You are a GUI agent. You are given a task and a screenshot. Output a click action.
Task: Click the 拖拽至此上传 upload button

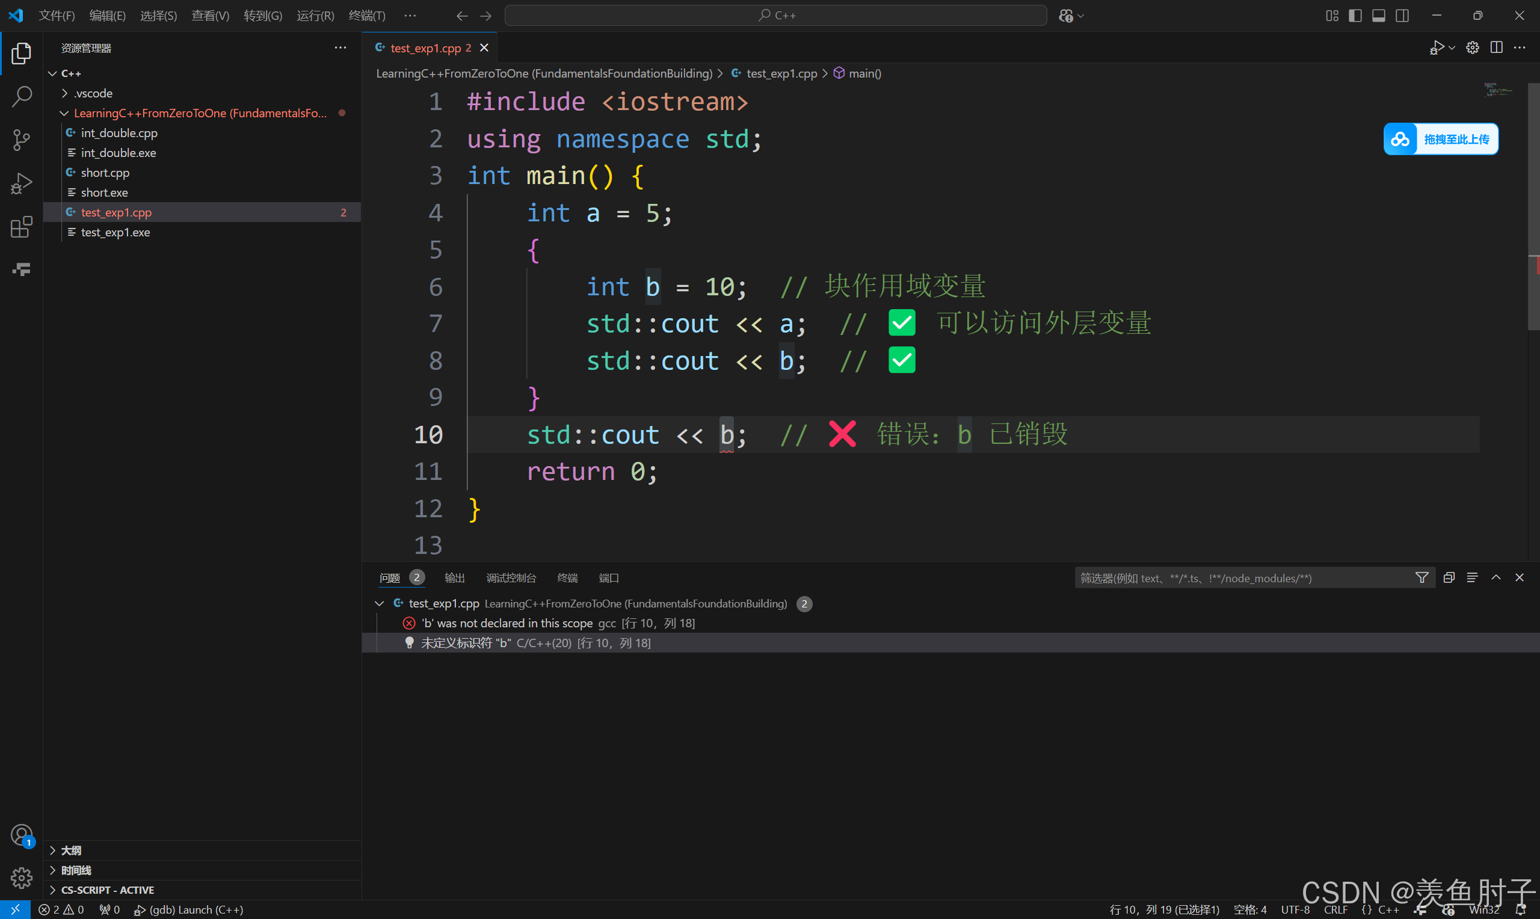tap(1440, 140)
